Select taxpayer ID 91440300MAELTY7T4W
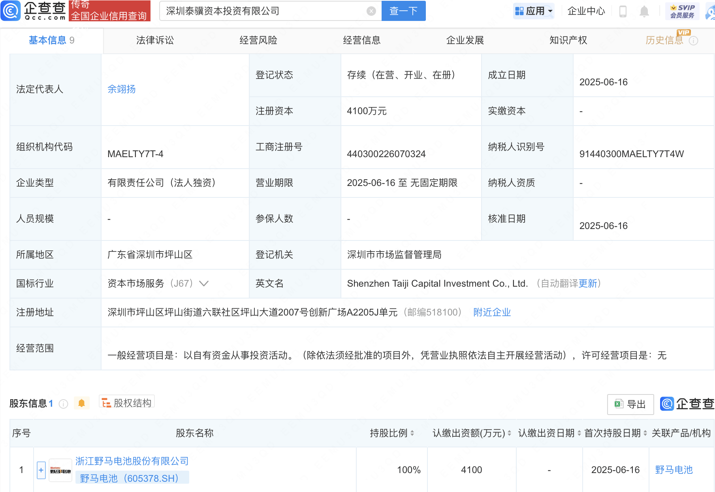Screen dimensions: 715x492 point(631,154)
